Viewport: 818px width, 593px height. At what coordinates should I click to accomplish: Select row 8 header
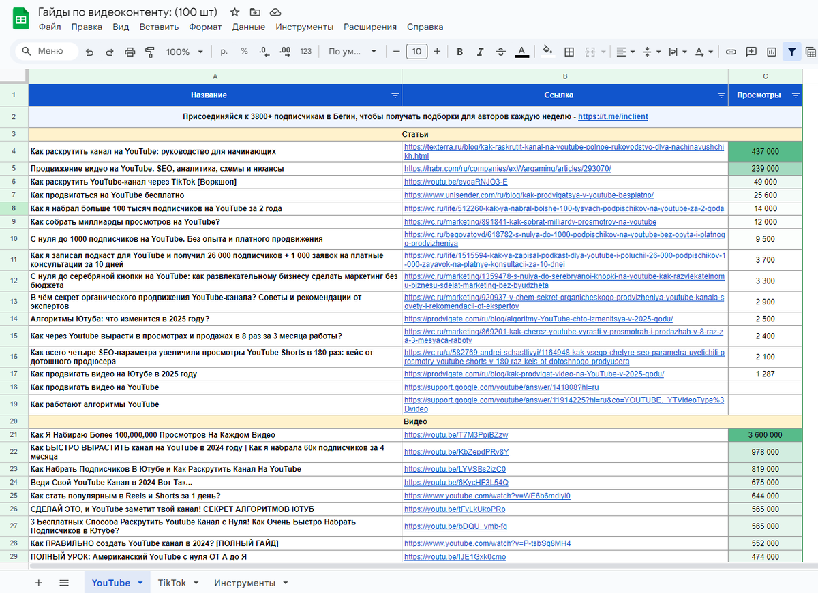click(14, 208)
